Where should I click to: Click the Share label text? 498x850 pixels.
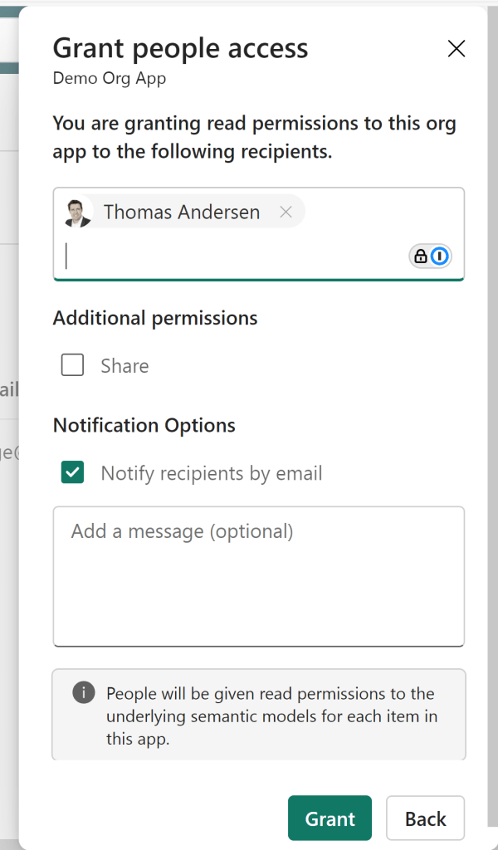(x=124, y=366)
